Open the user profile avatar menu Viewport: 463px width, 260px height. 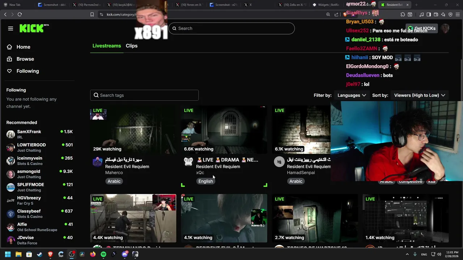click(x=445, y=29)
